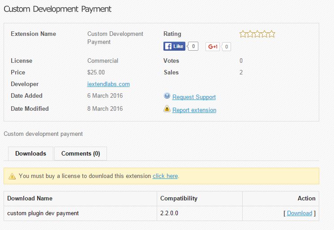Rate with the first star

point(243,34)
